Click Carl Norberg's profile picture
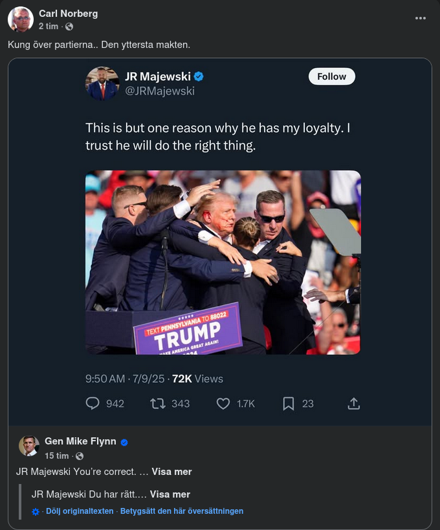This screenshot has height=530, width=440. pos(21,19)
